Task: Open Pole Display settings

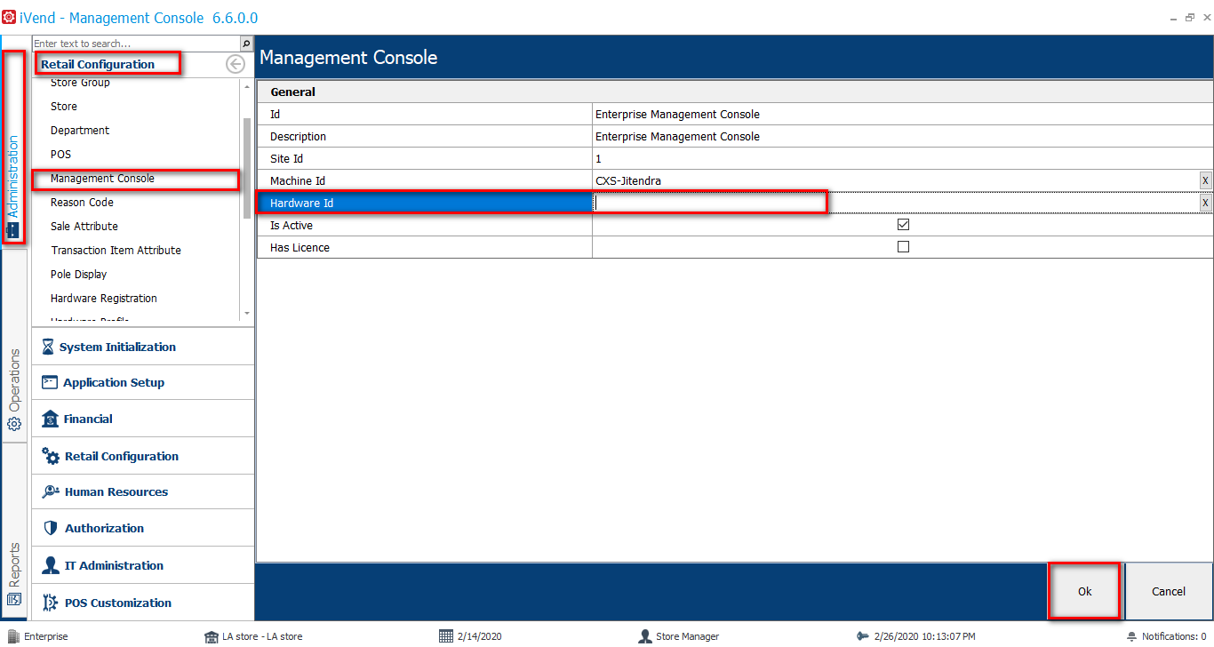Action: pos(78,275)
